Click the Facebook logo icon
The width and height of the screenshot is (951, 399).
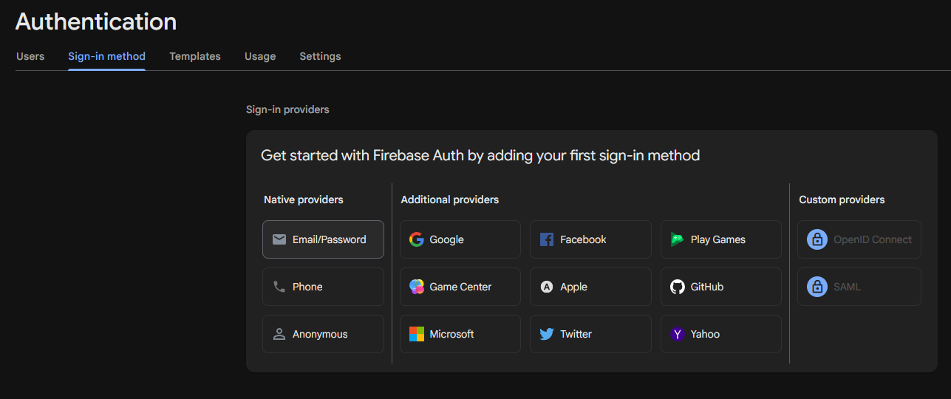(x=547, y=239)
